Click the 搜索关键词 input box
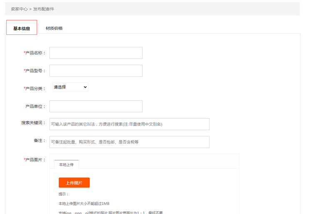 [129, 124]
